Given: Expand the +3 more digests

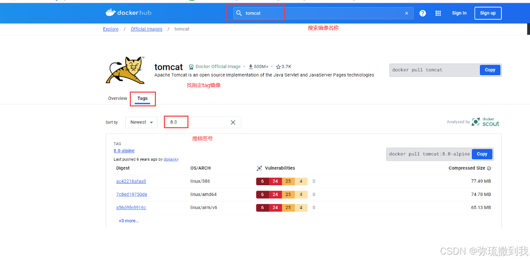Looking at the screenshot, I should [x=129, y=221].
